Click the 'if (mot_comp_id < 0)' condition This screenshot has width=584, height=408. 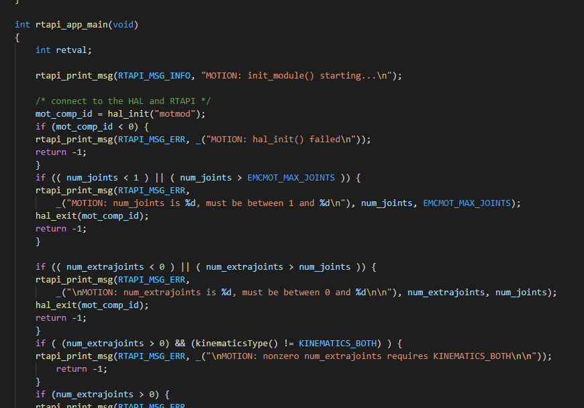[x=87, y=127]
